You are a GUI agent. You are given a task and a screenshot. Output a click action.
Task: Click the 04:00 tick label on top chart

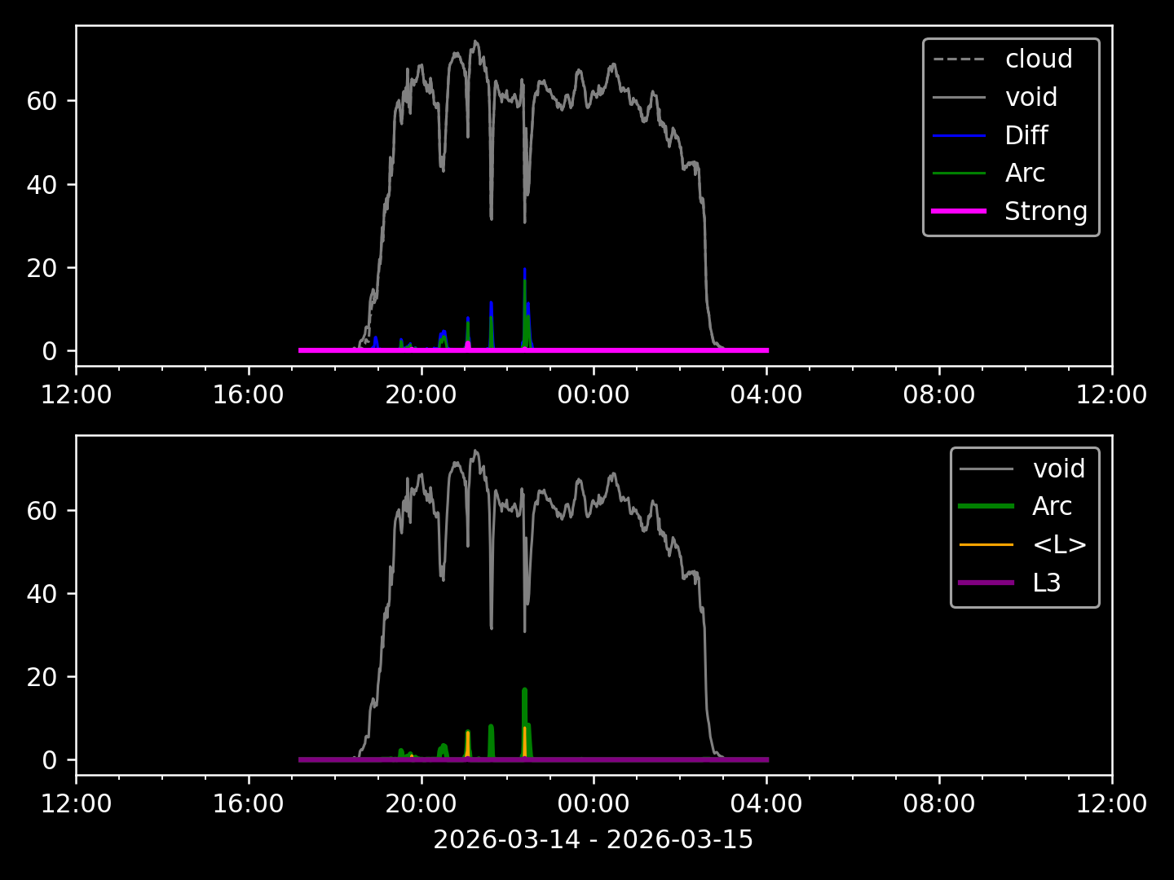766,395
